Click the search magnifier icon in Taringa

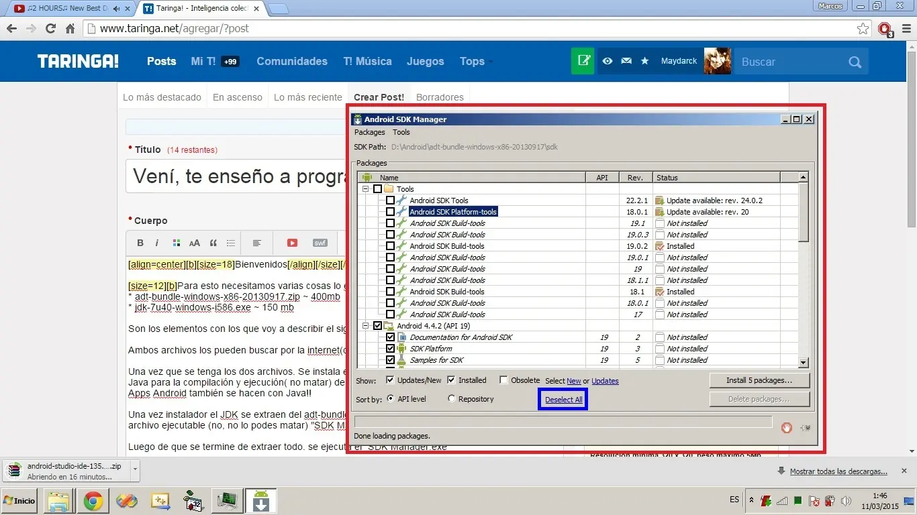(855, 62)
